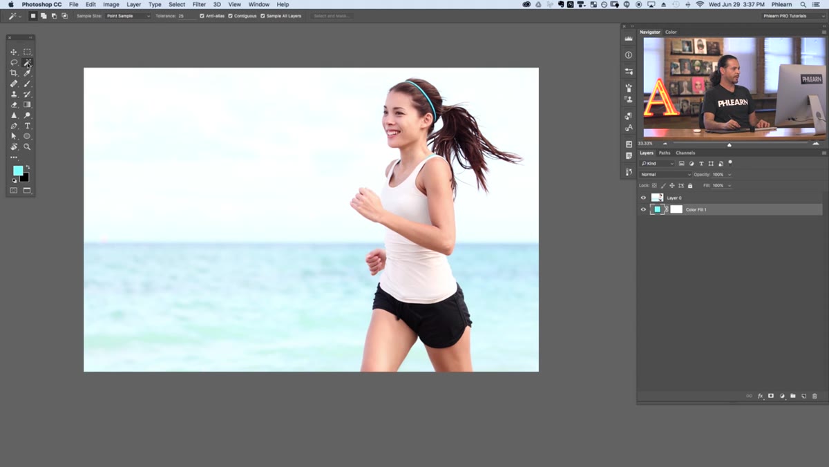The height and width of the screenshot is (467, 829).
Task: Select the Crop tool
Action: [13, 73]
